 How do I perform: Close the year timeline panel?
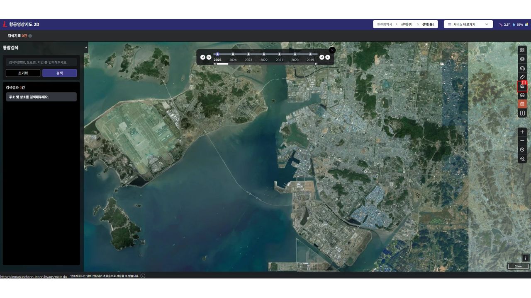(x=332, y=50)
